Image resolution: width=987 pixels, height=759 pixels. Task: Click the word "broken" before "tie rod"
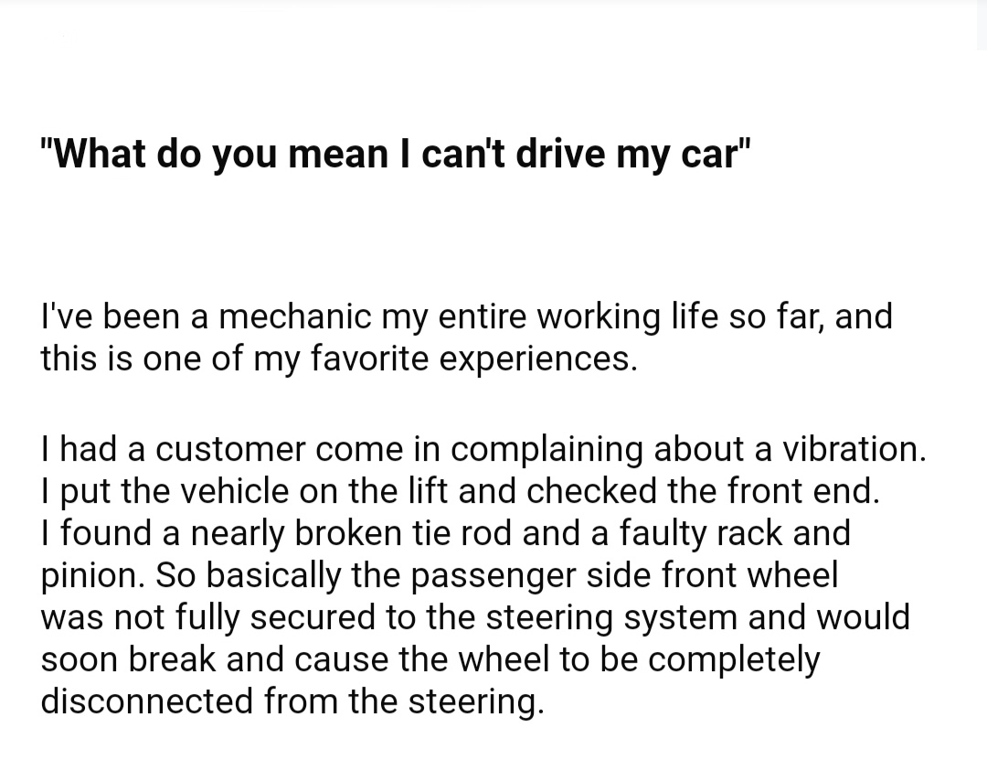347,532
